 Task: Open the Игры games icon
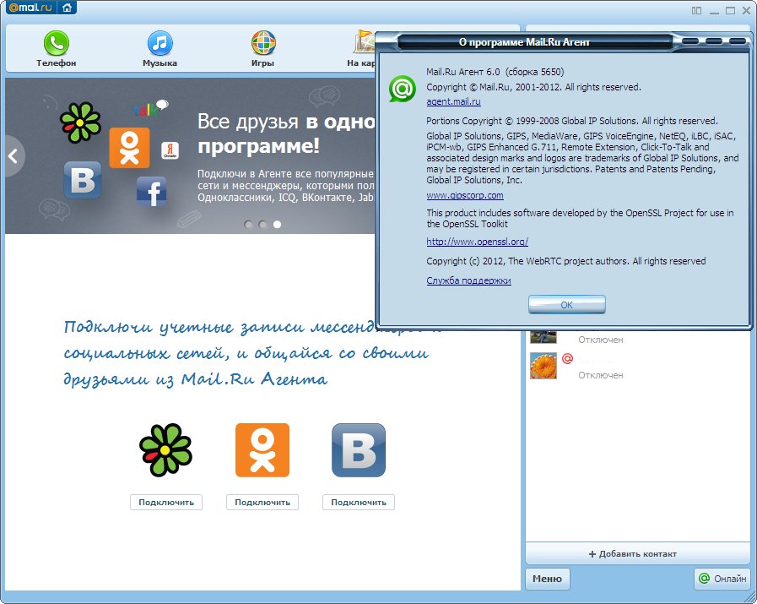point(263,44)
